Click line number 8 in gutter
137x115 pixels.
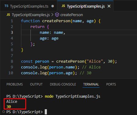pos(12,61)
